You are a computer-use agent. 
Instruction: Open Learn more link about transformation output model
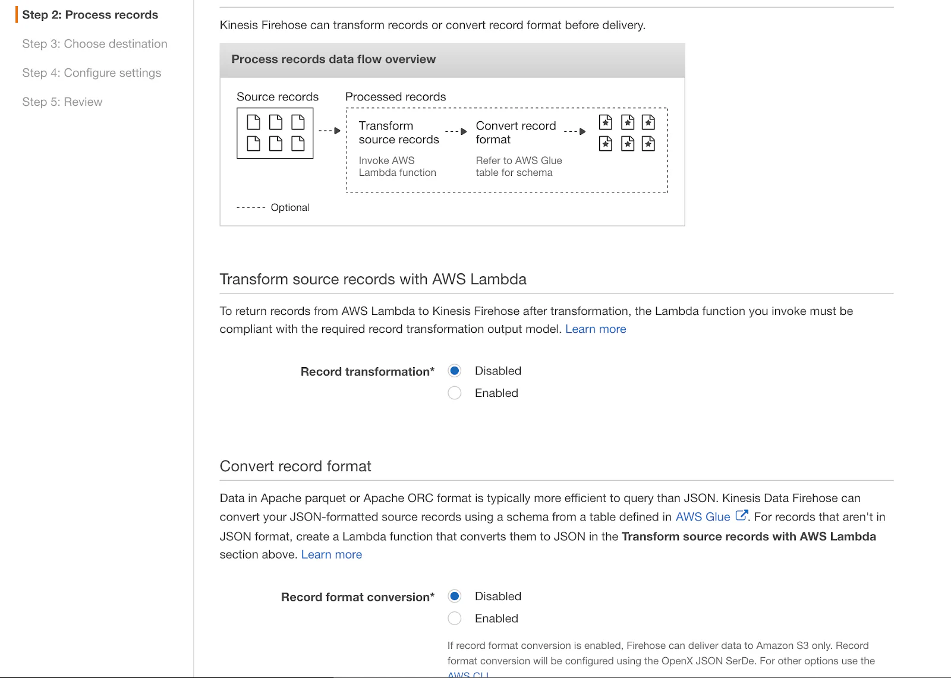596,329
